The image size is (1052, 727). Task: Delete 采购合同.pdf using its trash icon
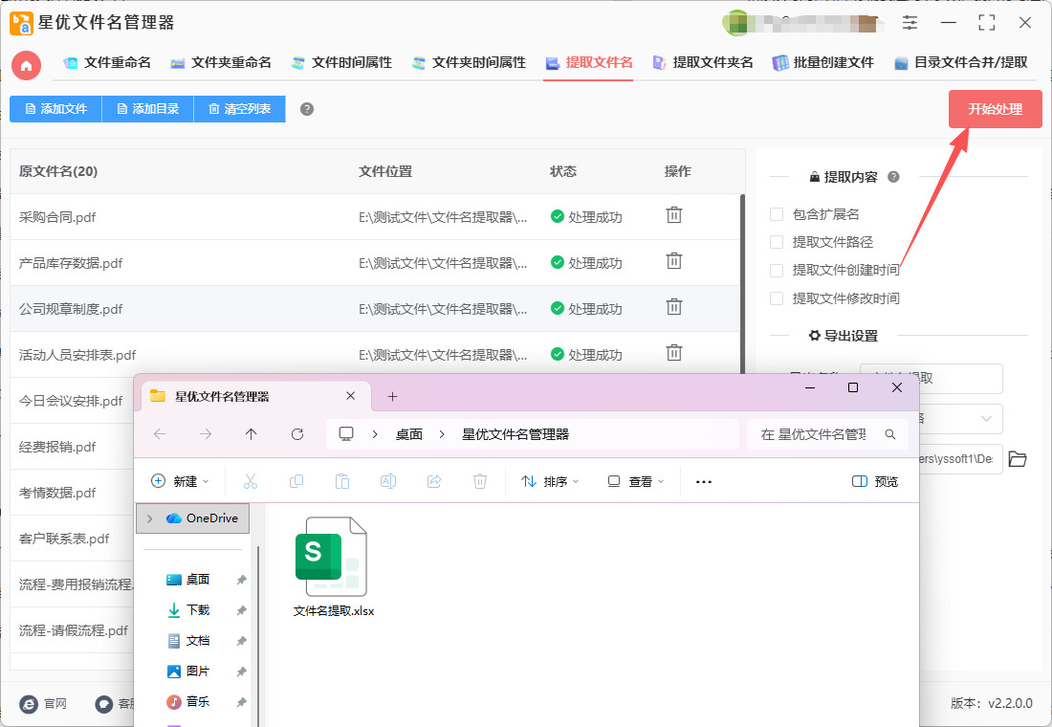pyautogui.click(x=674, y=216)
